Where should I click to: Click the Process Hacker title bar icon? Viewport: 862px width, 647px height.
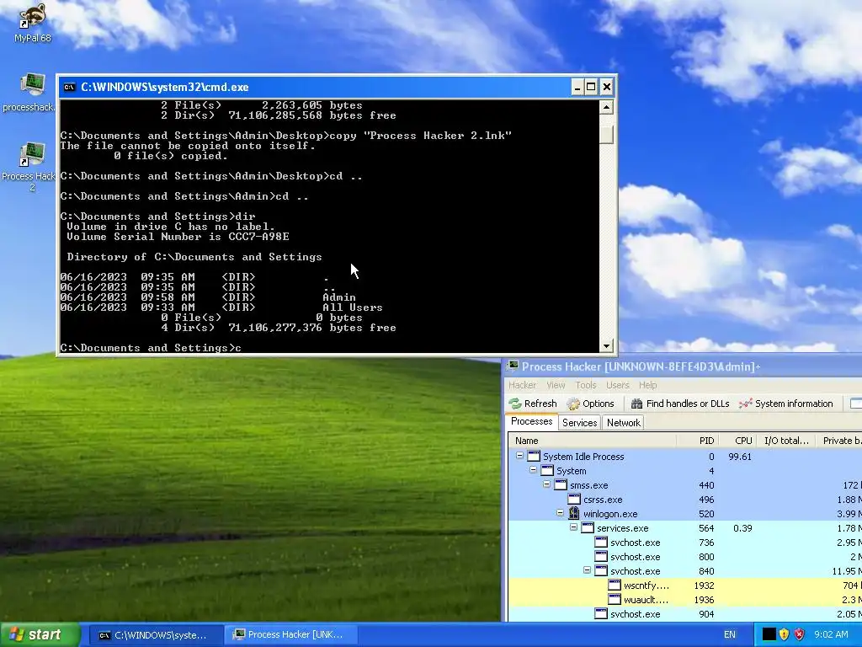pyautogui.click(x=513, y=366)
